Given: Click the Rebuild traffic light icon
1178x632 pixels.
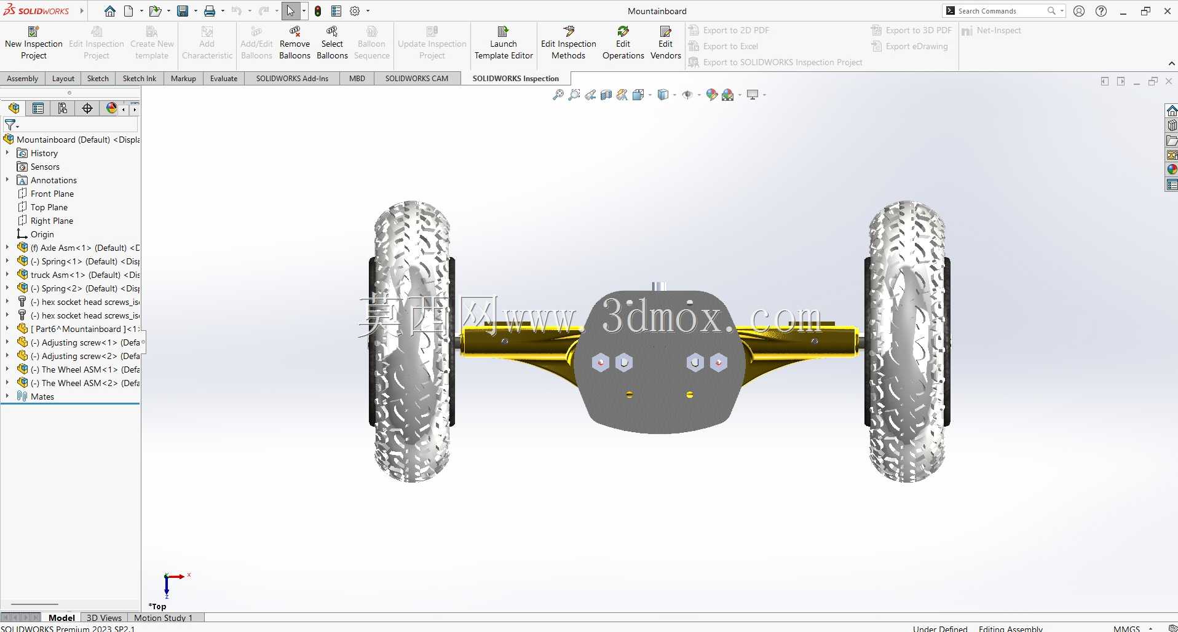Looking at the screenshot, I should point(318,11).
